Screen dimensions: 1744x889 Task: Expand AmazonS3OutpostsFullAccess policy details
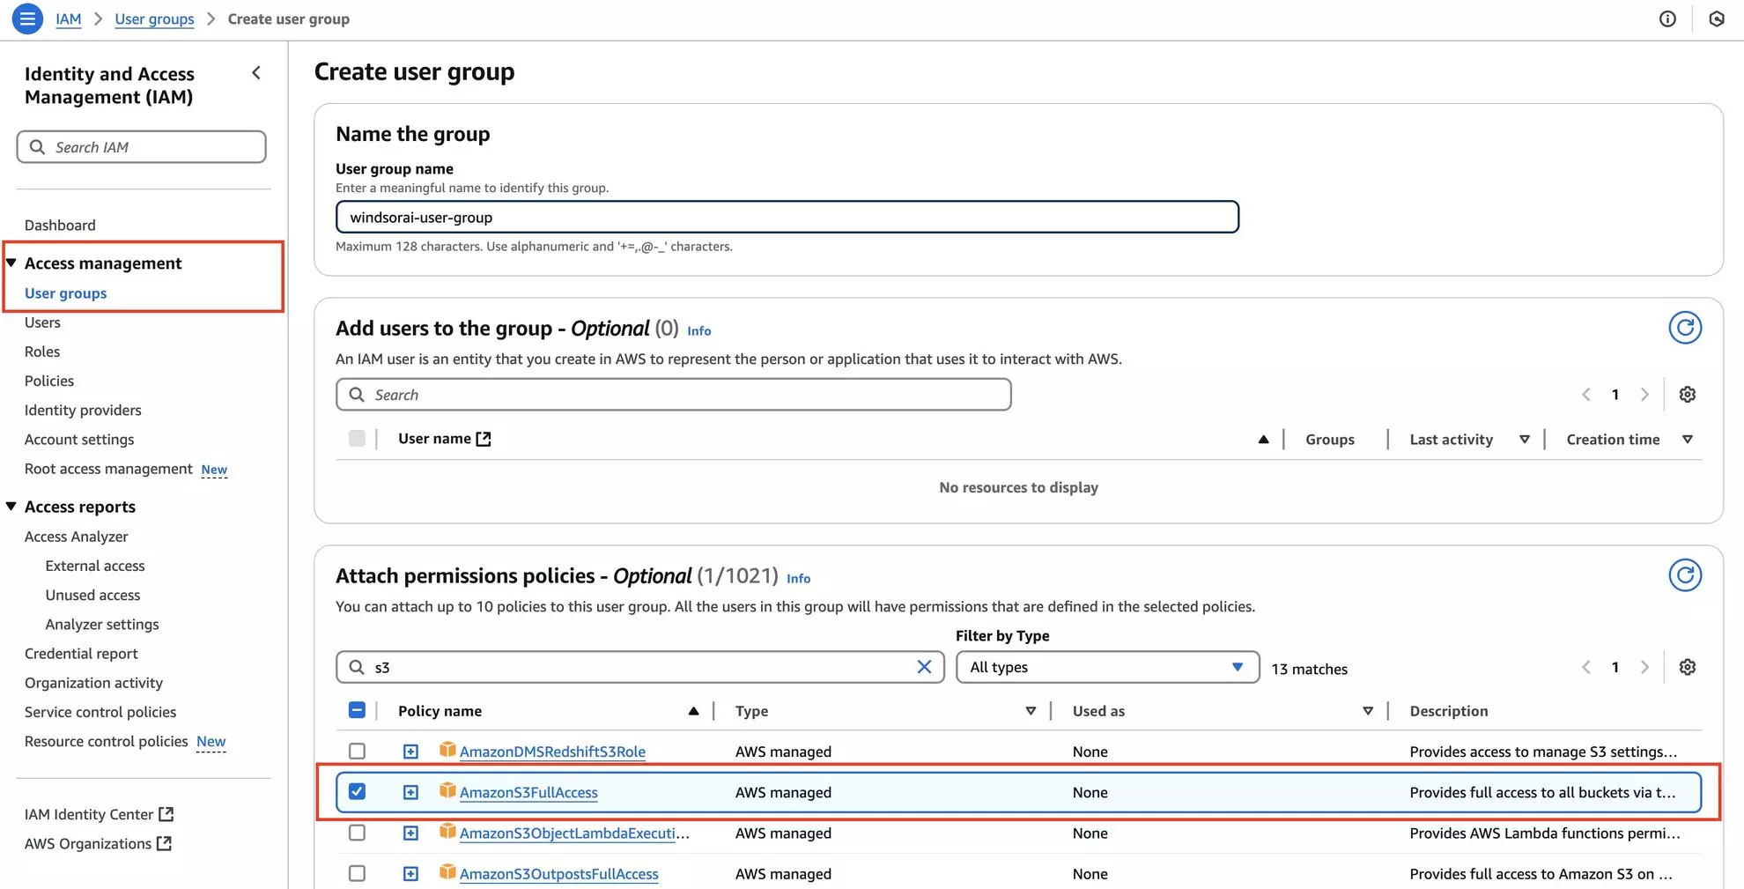click(x=410, y=874)
